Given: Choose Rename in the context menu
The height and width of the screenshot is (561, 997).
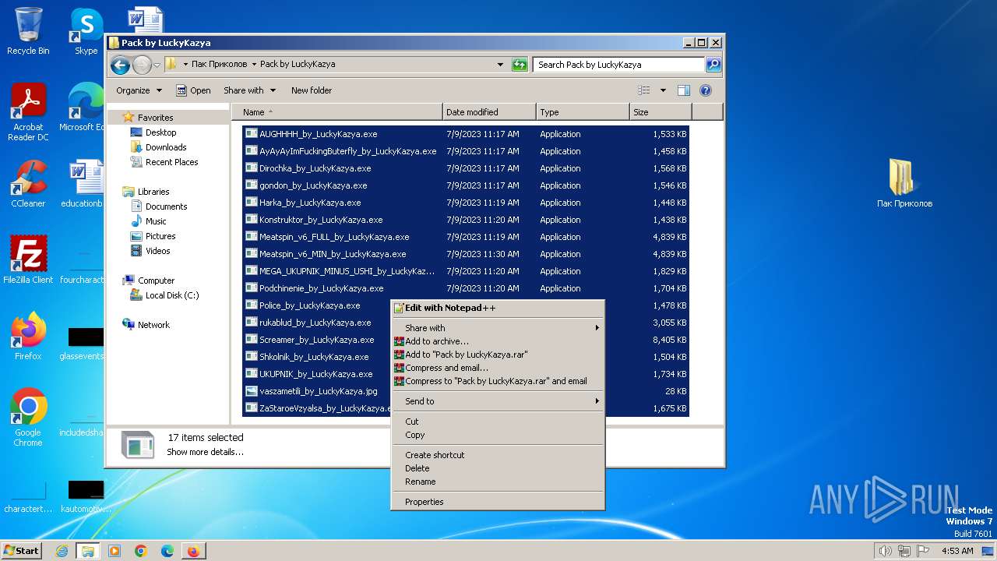Looking at the screenshot, I should click(x=498, y=482).
